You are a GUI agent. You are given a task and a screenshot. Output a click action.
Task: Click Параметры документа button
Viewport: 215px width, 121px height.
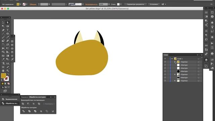coord(135,4)
